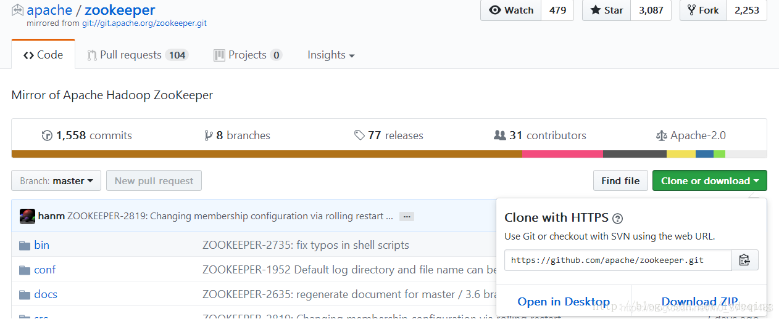This screenshot has width=779, height=319.
Task: Switch to the Code tab
Action: tap(43, 55)
